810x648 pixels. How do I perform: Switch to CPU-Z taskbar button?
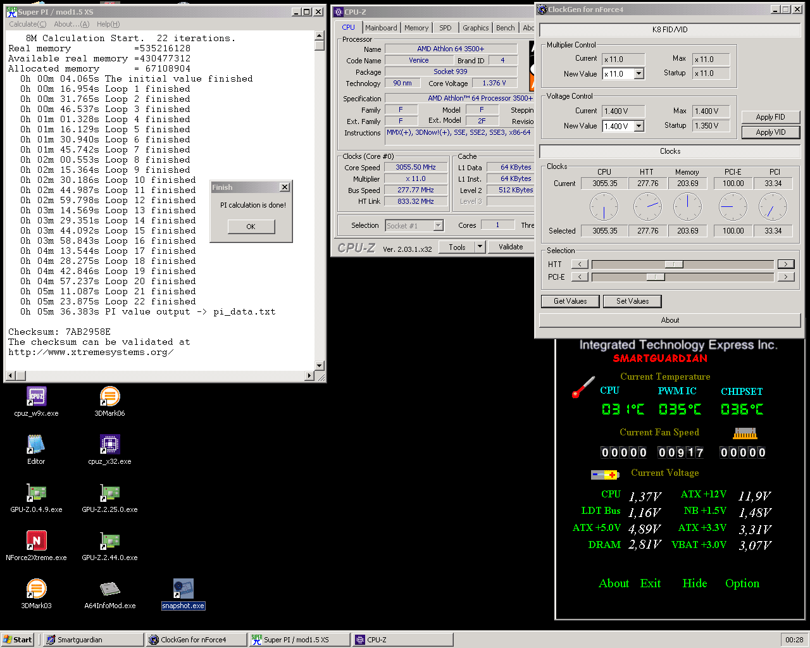403,640
